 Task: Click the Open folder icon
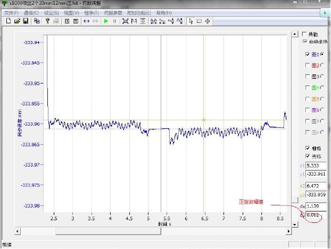point(17,21)
